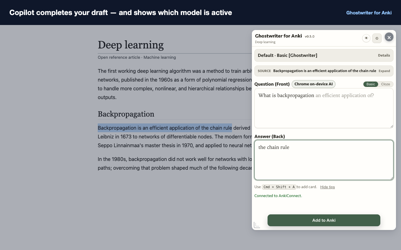Click the 'Backpropagation' section heading

126,114
